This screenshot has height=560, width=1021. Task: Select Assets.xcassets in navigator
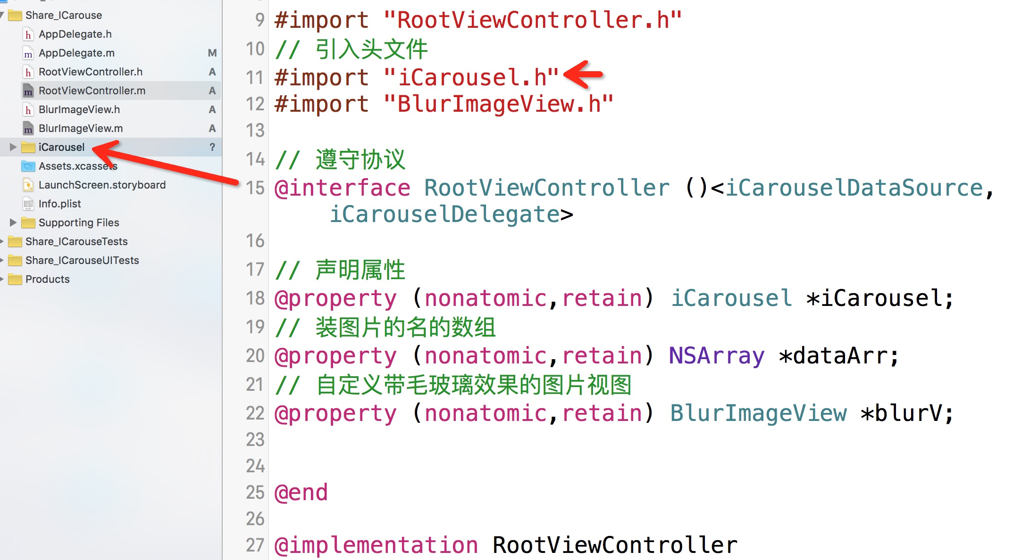tap(77, 165)
